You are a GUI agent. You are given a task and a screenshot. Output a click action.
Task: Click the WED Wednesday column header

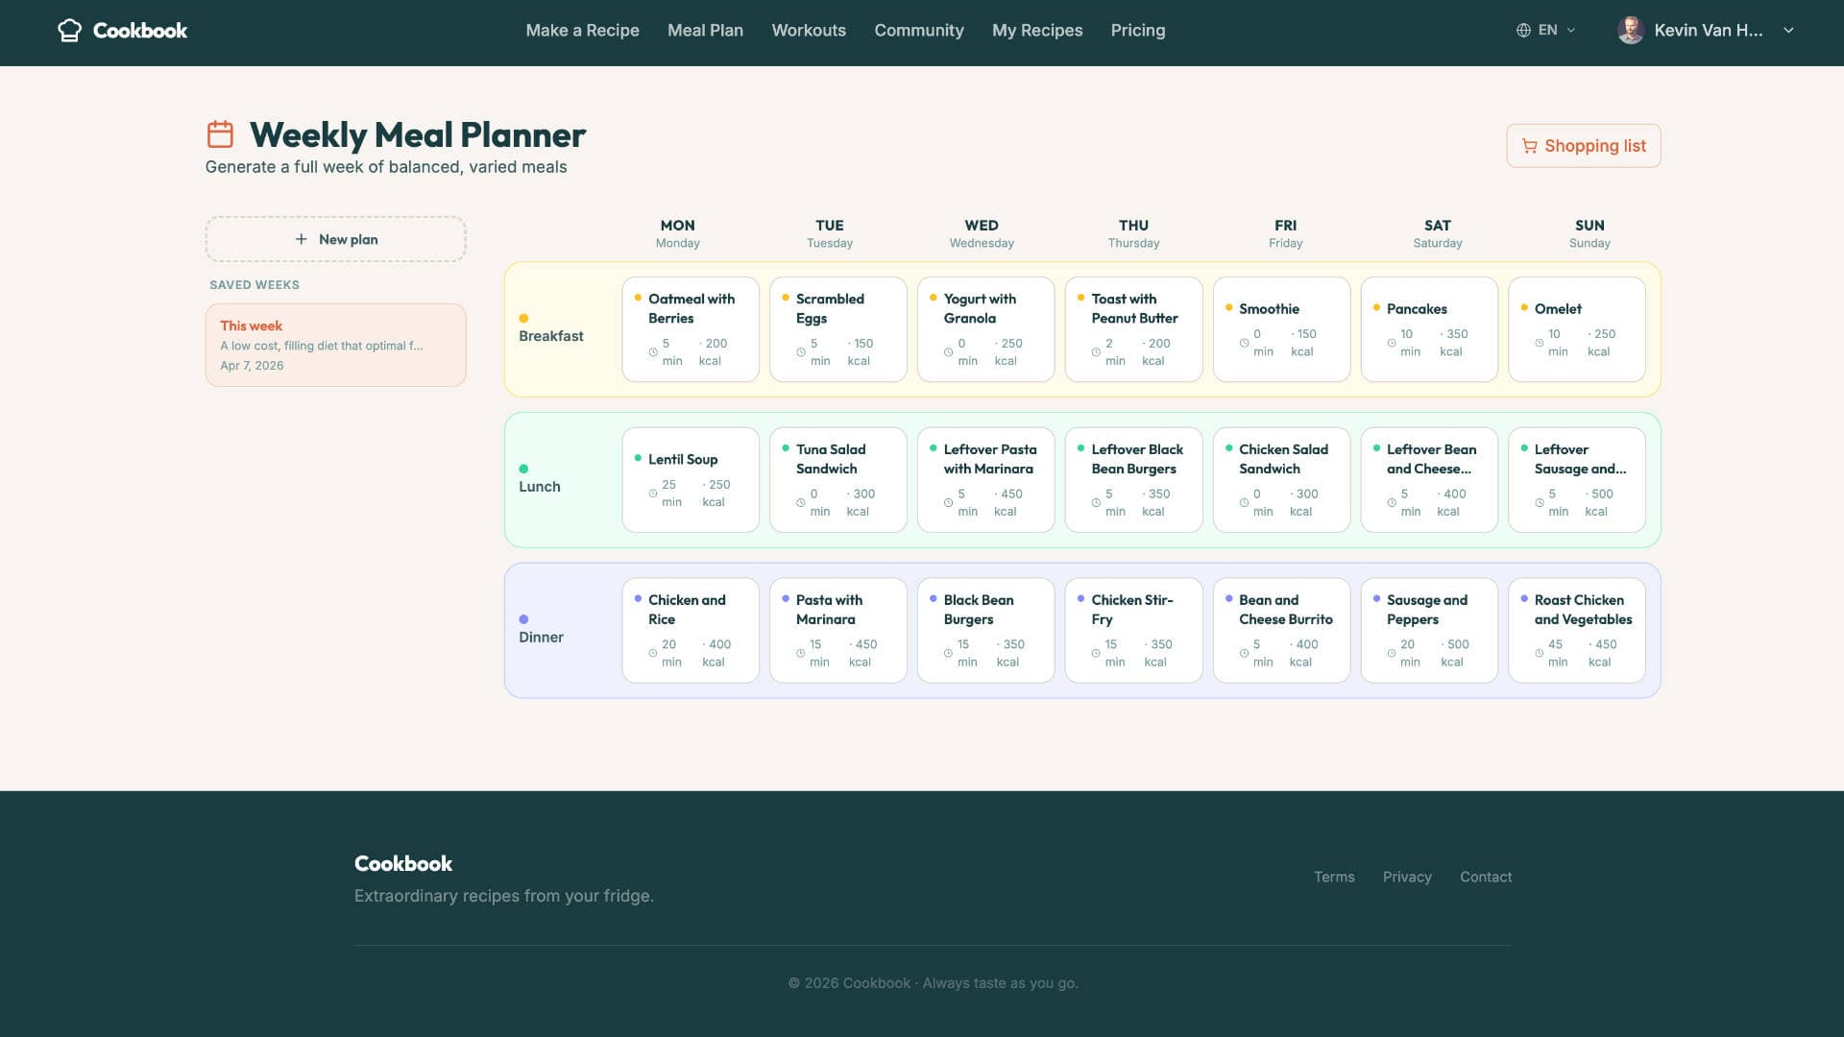[982, 233]
